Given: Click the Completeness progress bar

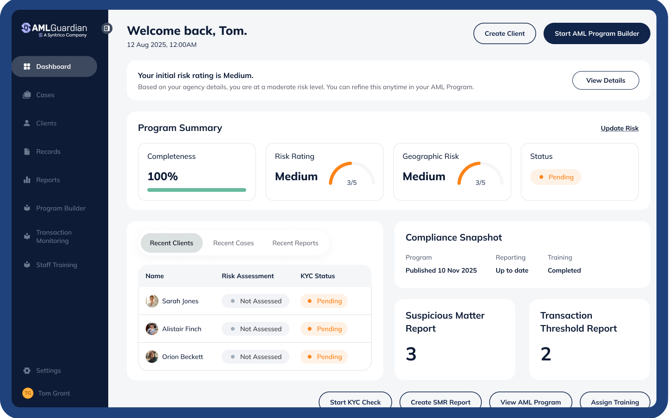Looking at the screenshot, I should (x=197, y=189).
